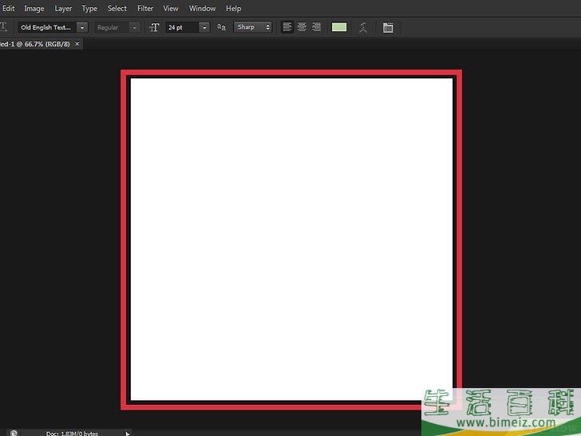The height and width of the screenshot is (436, 581).
Task: Open the Sharp anti-aliasing dropdown
Action: pos(253,27)
